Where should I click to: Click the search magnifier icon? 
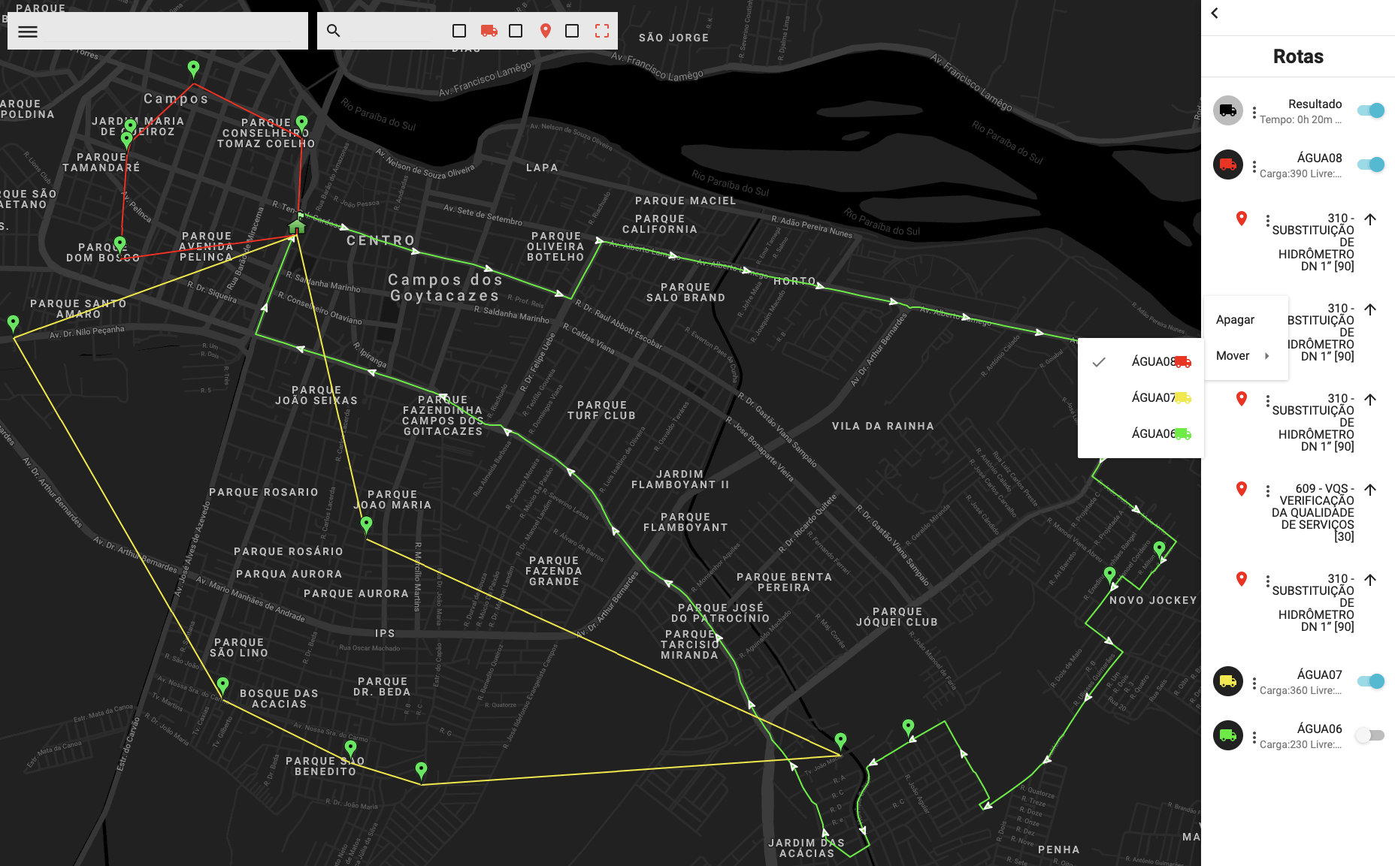point(334,31)
